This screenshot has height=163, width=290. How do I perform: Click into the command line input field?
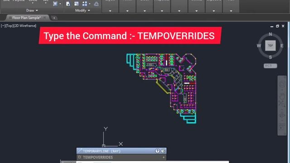coord(153,162)
